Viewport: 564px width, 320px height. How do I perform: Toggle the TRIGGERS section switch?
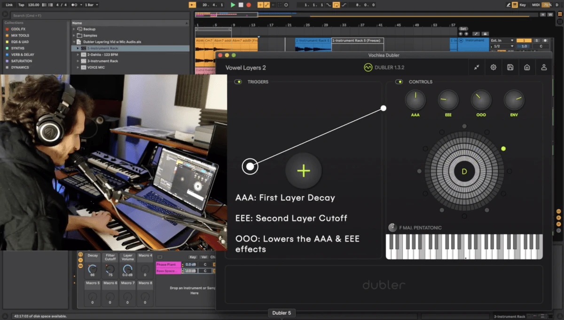(x=239, y=82)
